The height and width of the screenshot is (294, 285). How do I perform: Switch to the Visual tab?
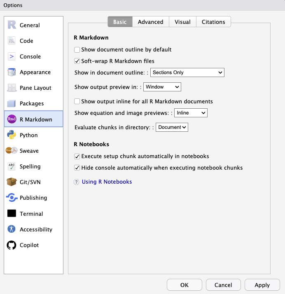(x=182, y=22)
